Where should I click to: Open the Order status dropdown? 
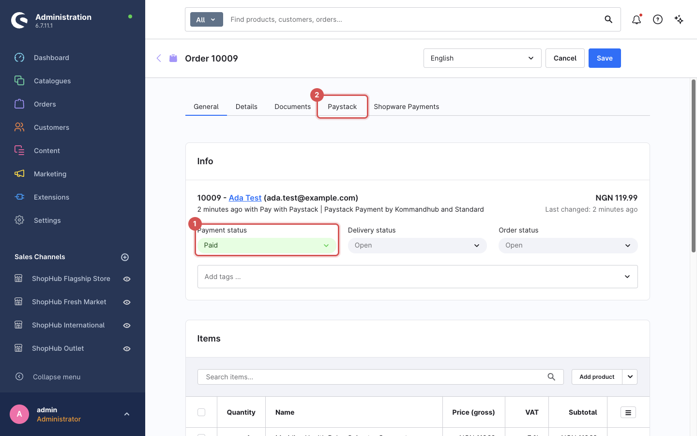[568, 245]
